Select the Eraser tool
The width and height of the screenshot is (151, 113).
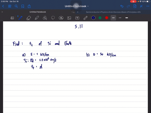coord(29,18)
